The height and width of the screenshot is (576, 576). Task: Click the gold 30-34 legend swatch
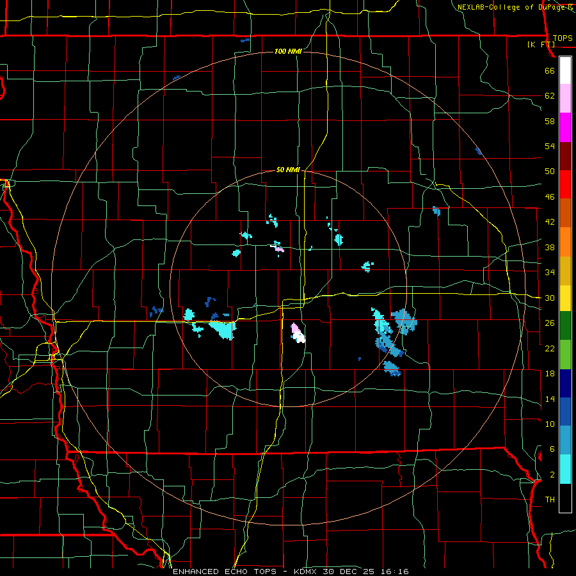tap(565, 271)
